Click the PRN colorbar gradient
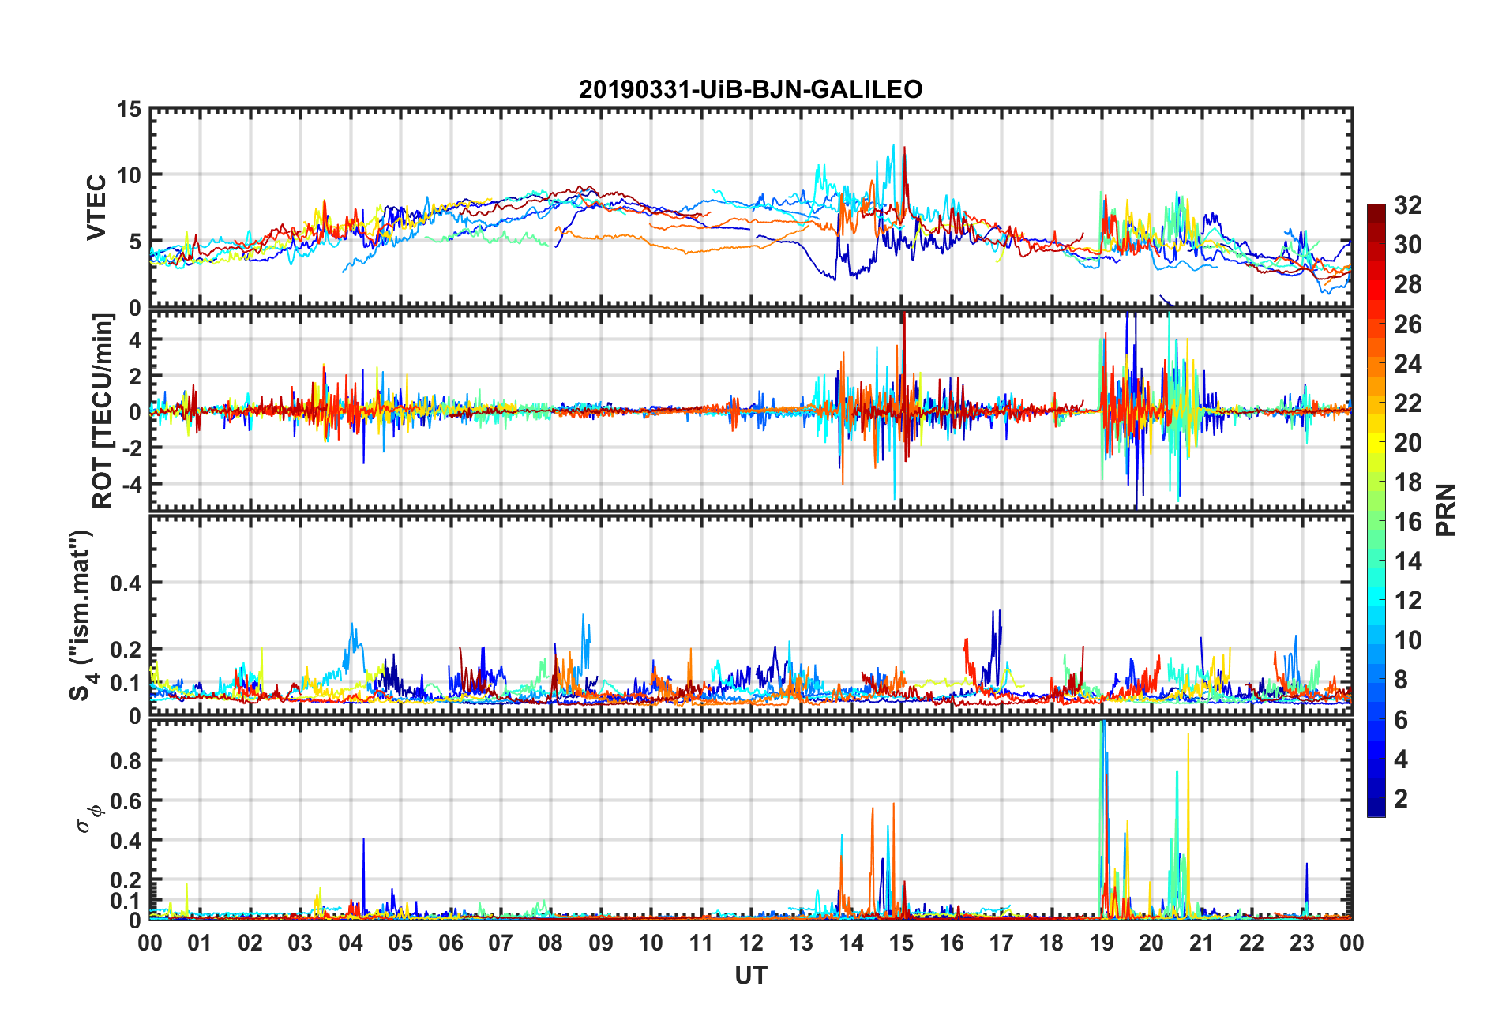The width and height of the screenshot is (1502, 1020). 1376,510
